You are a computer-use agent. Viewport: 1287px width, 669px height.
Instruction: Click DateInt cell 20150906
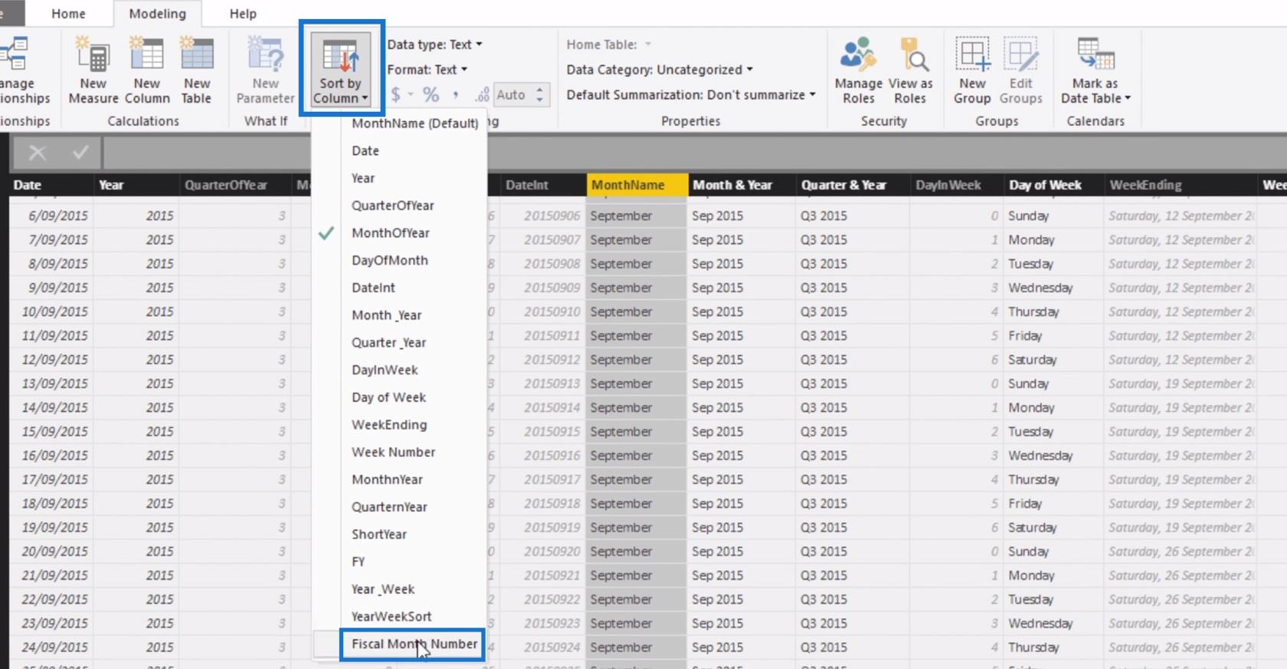pos(543,216)
